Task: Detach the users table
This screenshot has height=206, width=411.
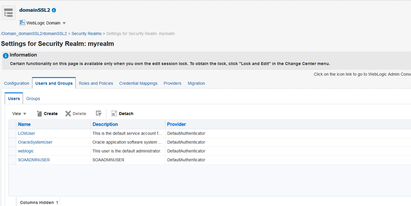Action: coord(122,114)
